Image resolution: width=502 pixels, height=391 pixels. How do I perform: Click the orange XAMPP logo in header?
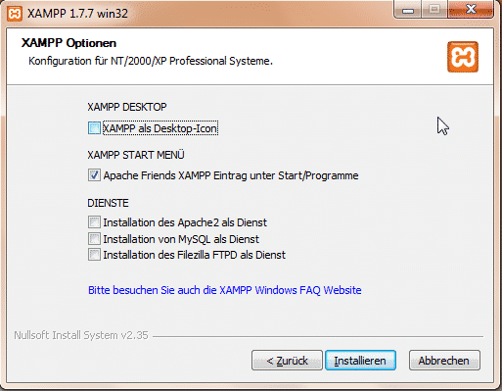pyautogui.click(x=463, y=57)
